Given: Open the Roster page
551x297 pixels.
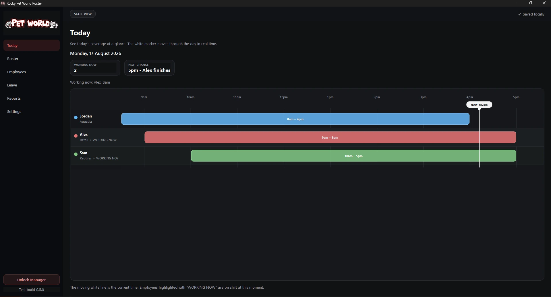Looking at the screenshot, I should (x=32, y=59).
